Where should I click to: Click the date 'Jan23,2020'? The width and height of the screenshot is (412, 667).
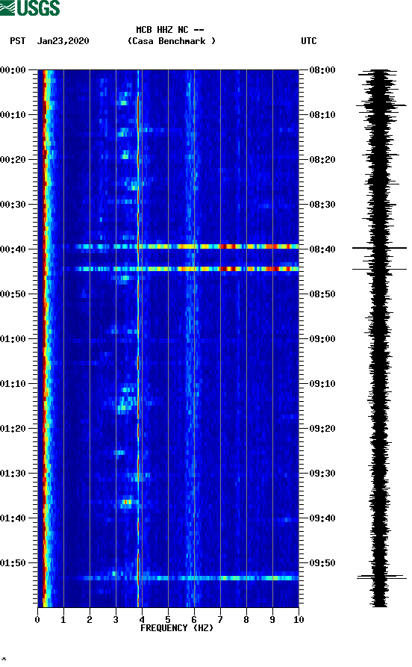coord(63,41)
